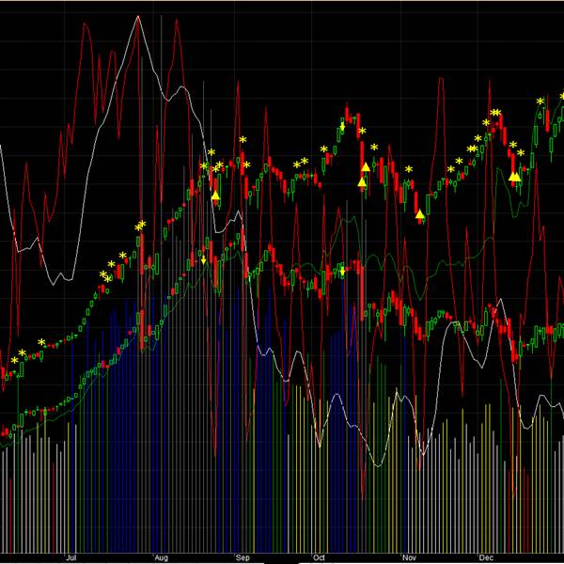Click the Dec label on the time axis

(486, 557)
